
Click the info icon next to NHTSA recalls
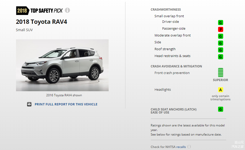point(189,146)
